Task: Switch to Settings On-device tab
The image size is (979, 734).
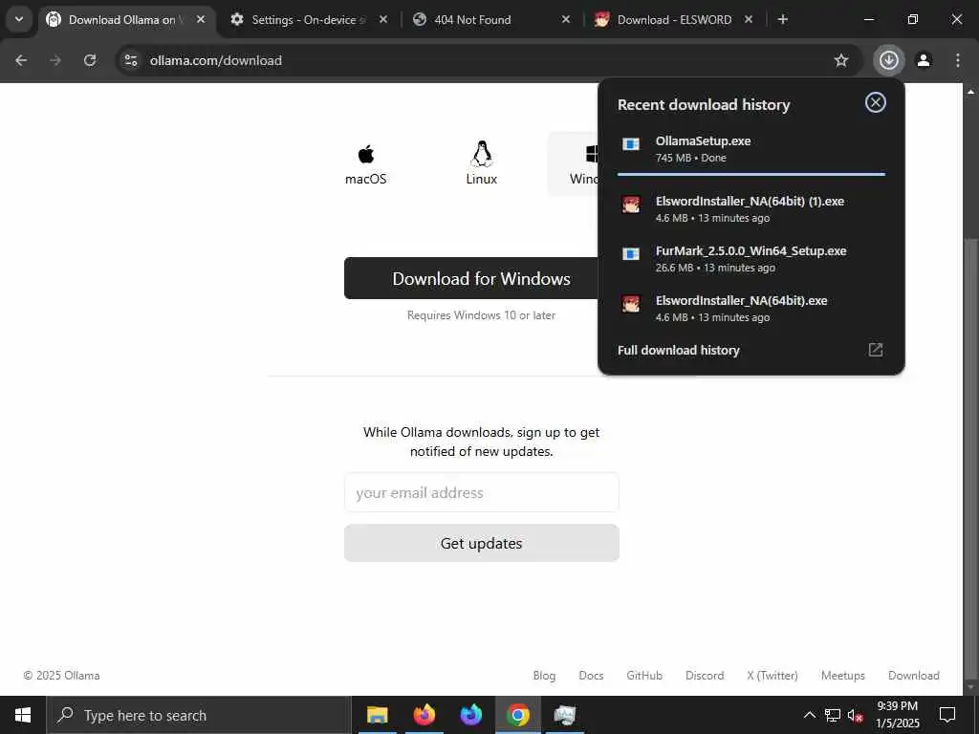Action: click(309, 20)
